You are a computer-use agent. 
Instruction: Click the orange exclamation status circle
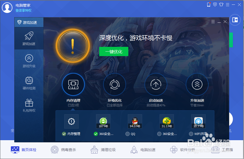73,46
